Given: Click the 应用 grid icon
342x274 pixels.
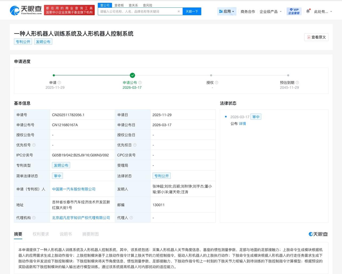Looking at the screenshot, I should 220,11.
